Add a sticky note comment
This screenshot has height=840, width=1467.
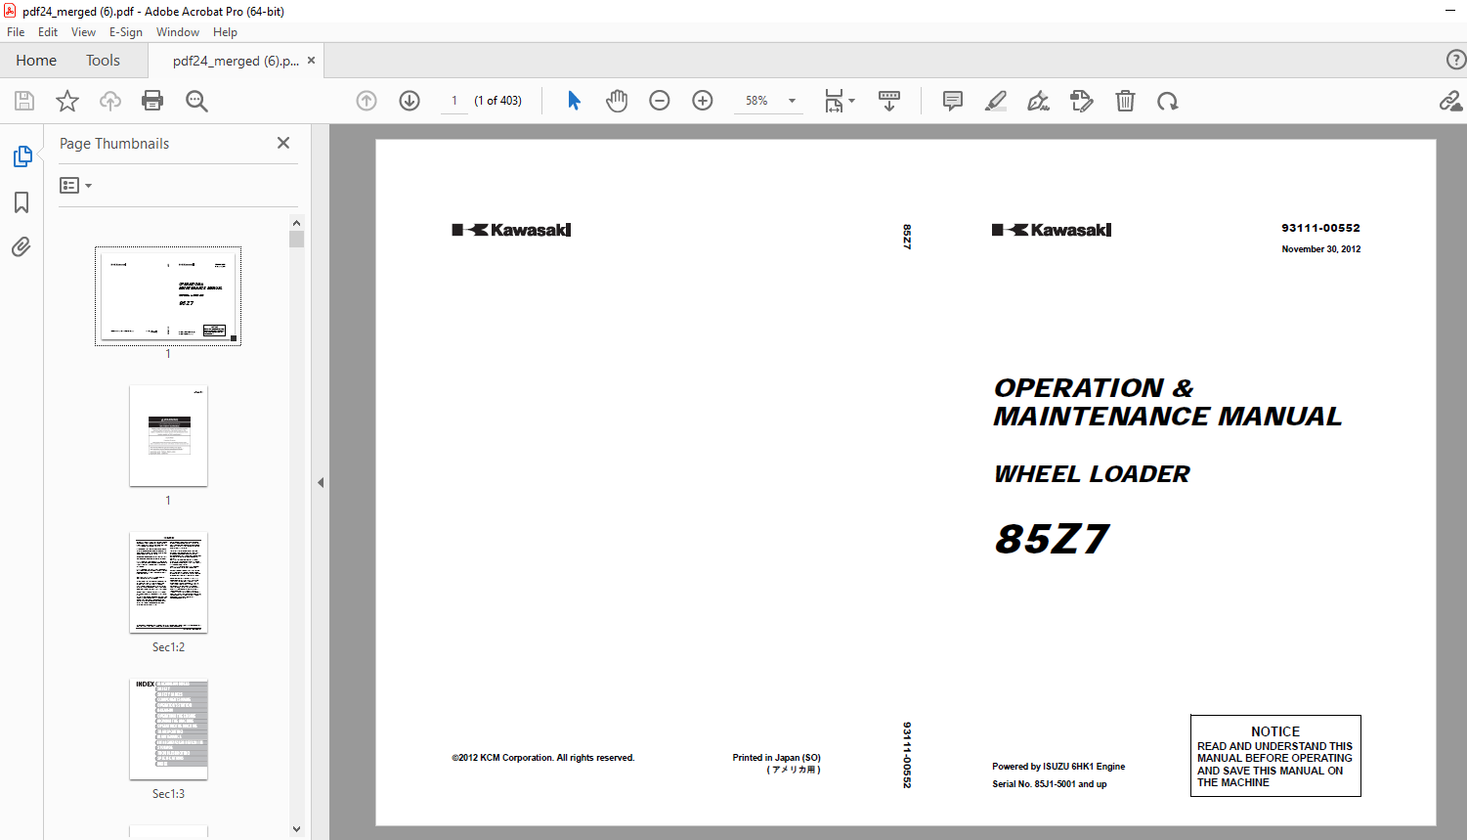tap(953, 101)
